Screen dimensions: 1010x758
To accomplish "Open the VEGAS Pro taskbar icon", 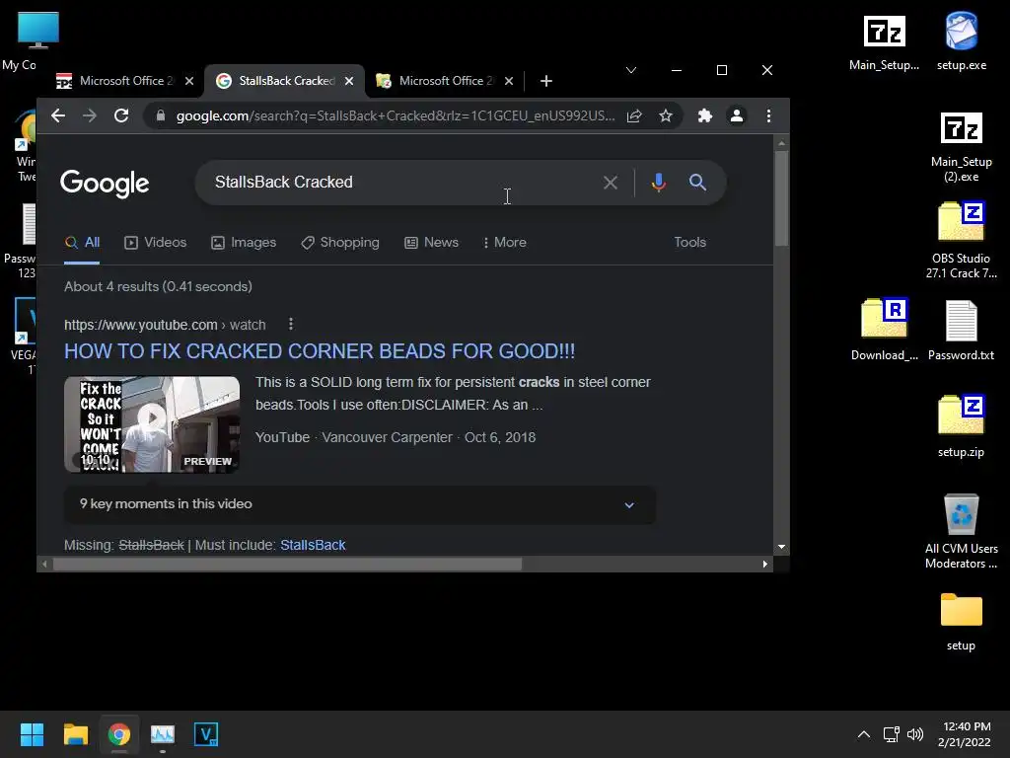I will coord(206,734).
